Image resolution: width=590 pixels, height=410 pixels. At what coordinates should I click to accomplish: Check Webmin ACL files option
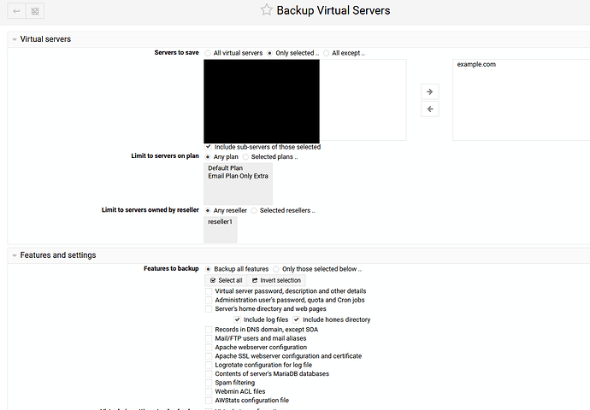209,391
